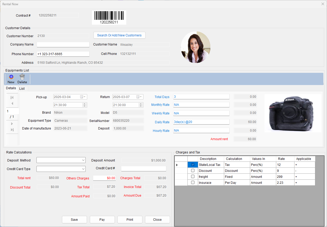Click the Per Day calculation cell

pyautogui.click(x=237, y=183)
